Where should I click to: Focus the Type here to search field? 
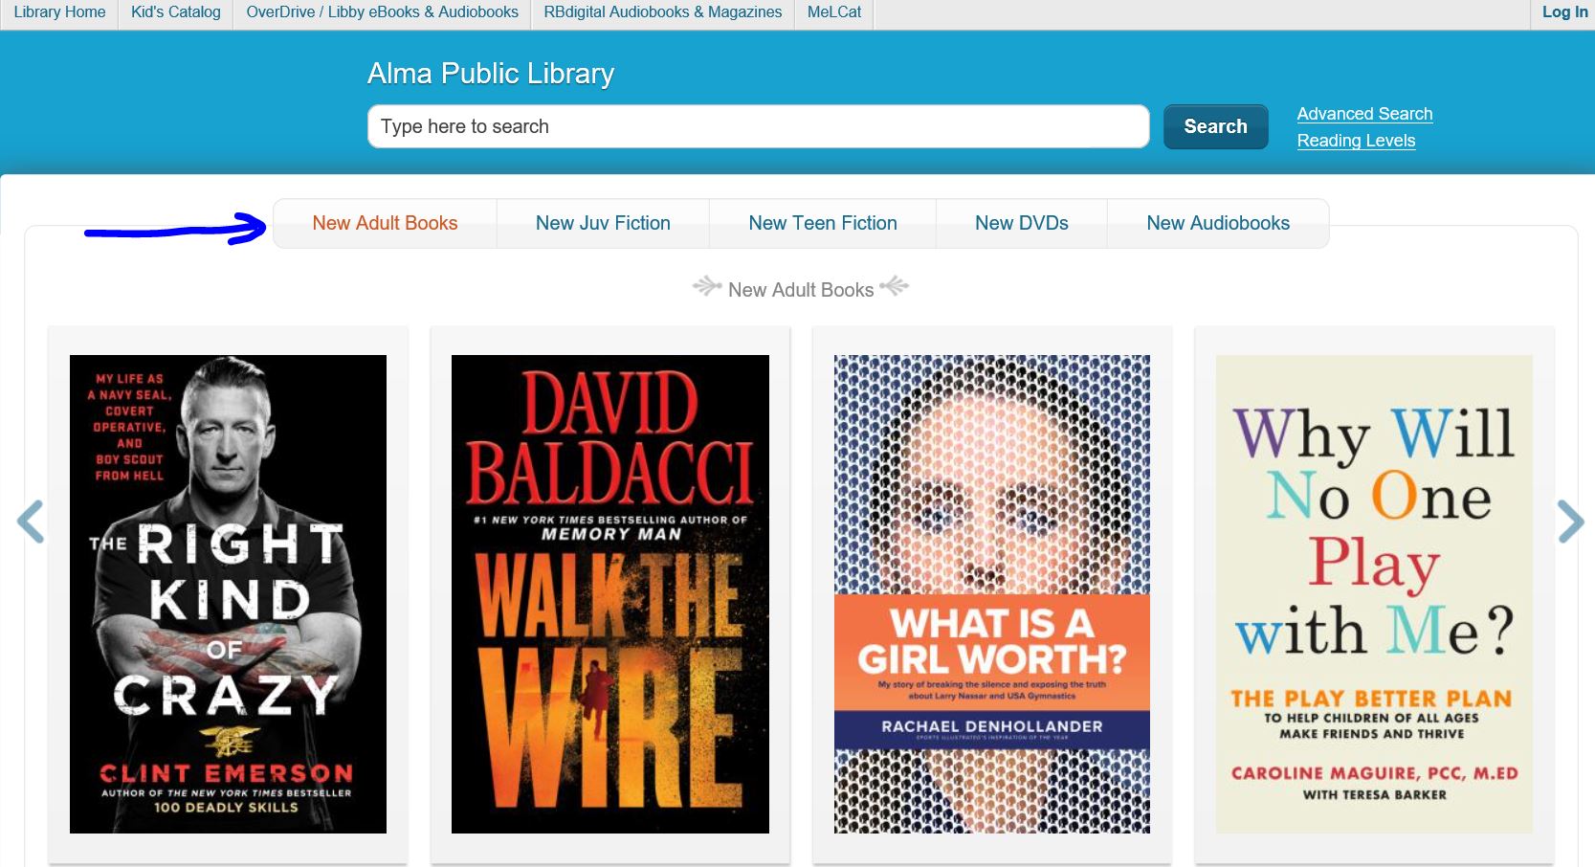(x=759, y=126)
